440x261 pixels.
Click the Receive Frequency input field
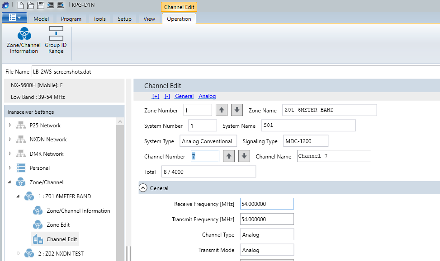coord(267,204)
